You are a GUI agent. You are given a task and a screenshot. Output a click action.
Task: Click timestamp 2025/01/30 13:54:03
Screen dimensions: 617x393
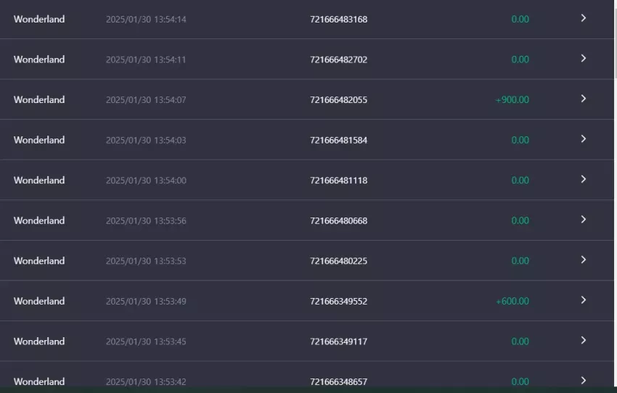(x=146, y=140)
